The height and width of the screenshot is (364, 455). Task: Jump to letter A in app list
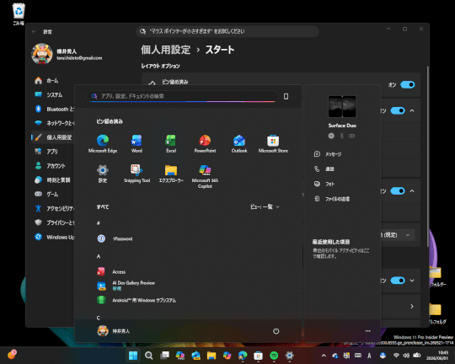click(99, 256)
